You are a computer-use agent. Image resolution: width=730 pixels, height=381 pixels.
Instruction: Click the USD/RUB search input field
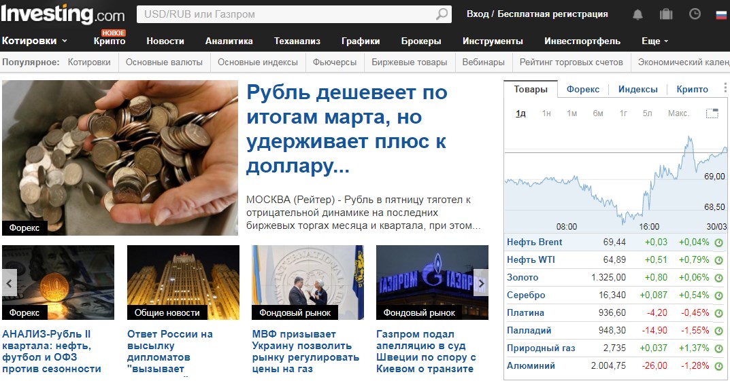[286, 14]
